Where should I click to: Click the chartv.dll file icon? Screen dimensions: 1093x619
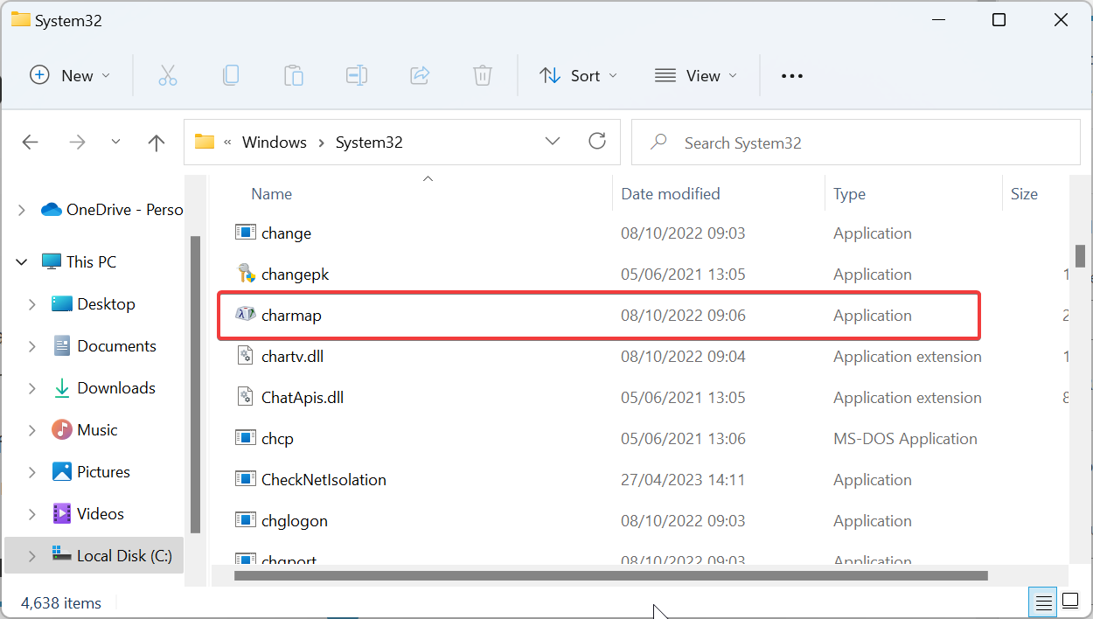pyautogui.click(x=245, y=356)
